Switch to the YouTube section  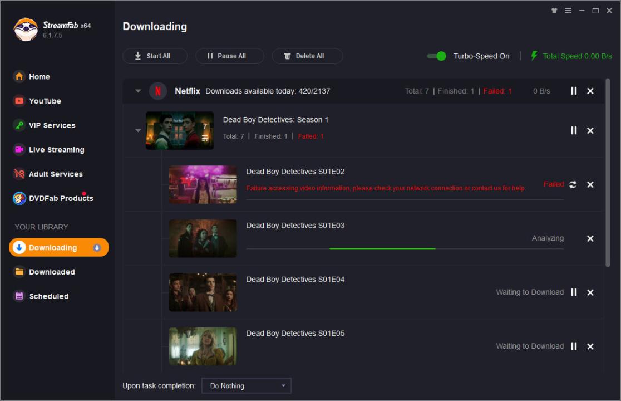coord(45,101)
